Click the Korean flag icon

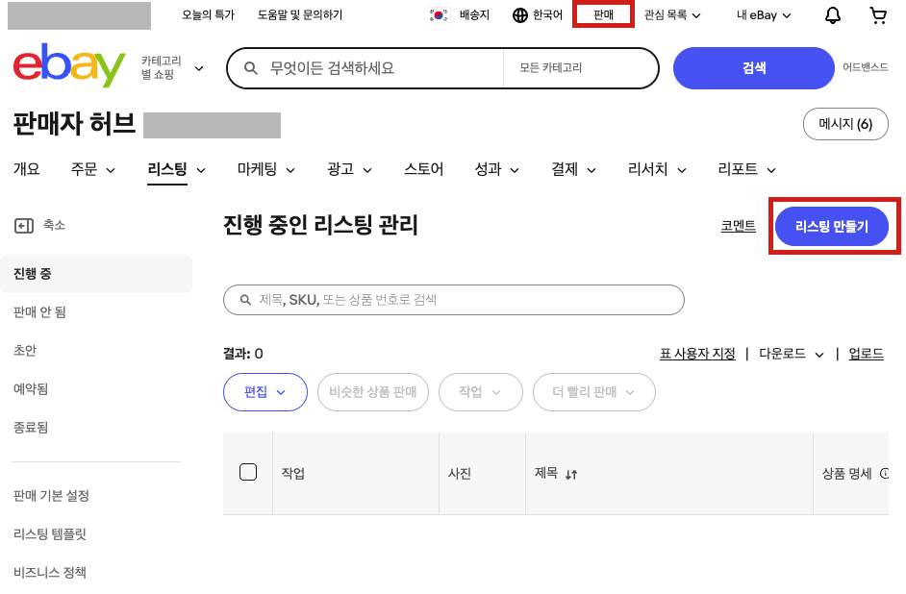coord(440,15)
